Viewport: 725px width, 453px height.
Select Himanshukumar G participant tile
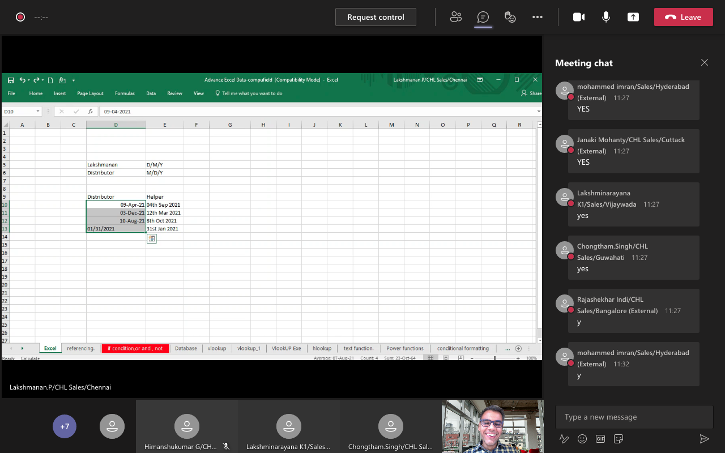click(x=186, y=428)
